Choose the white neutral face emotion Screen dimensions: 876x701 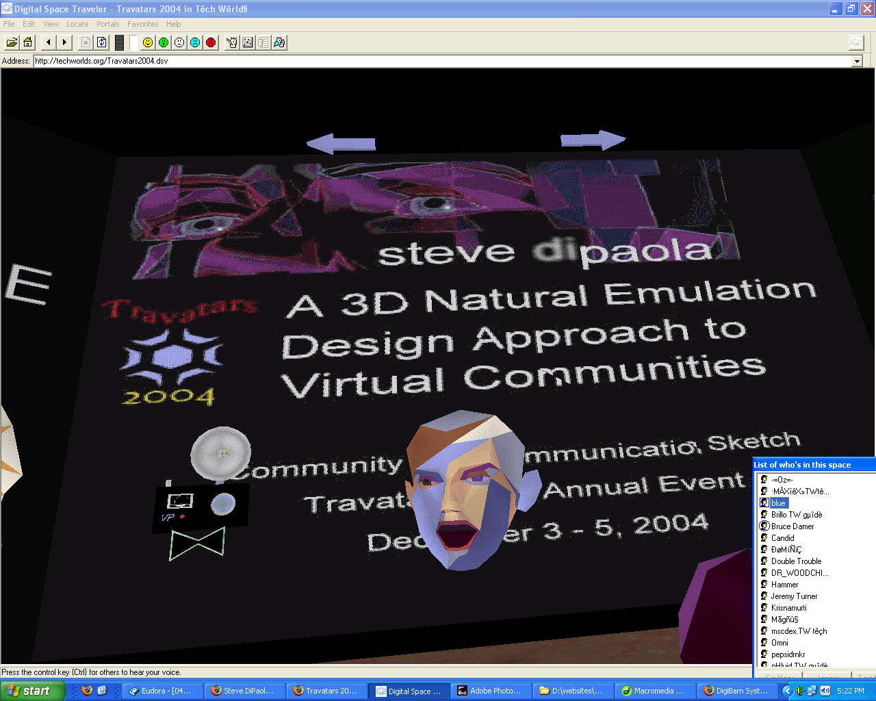[179, 42]
